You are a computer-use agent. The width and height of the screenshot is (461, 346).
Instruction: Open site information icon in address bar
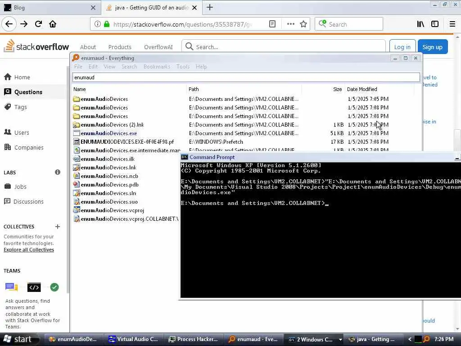pos(97,24)
